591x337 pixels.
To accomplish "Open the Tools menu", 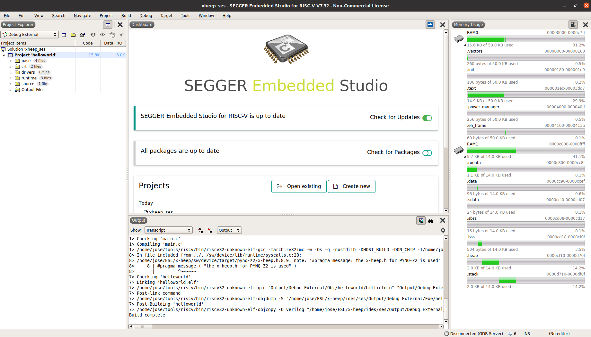I will (185, 15).
